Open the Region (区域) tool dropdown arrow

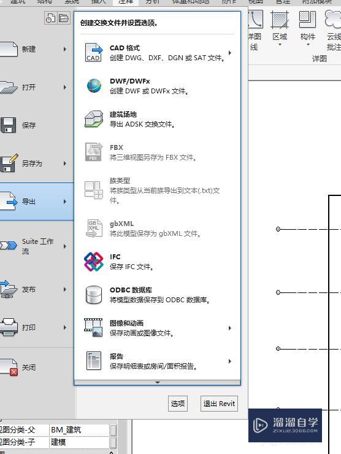coord(280,45)
